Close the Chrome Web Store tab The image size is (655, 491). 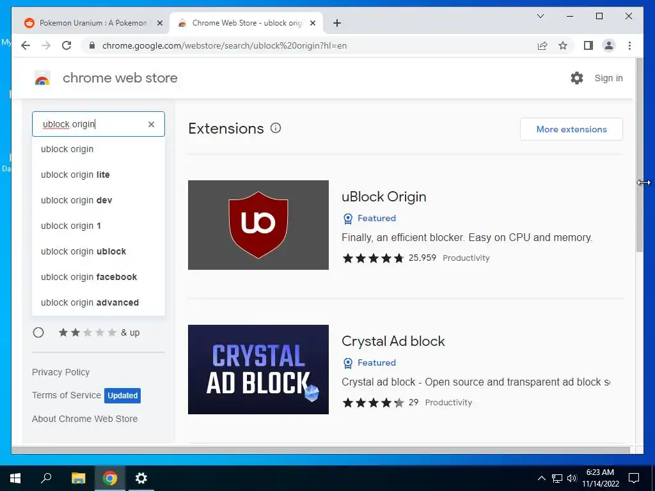click(312, 23)
